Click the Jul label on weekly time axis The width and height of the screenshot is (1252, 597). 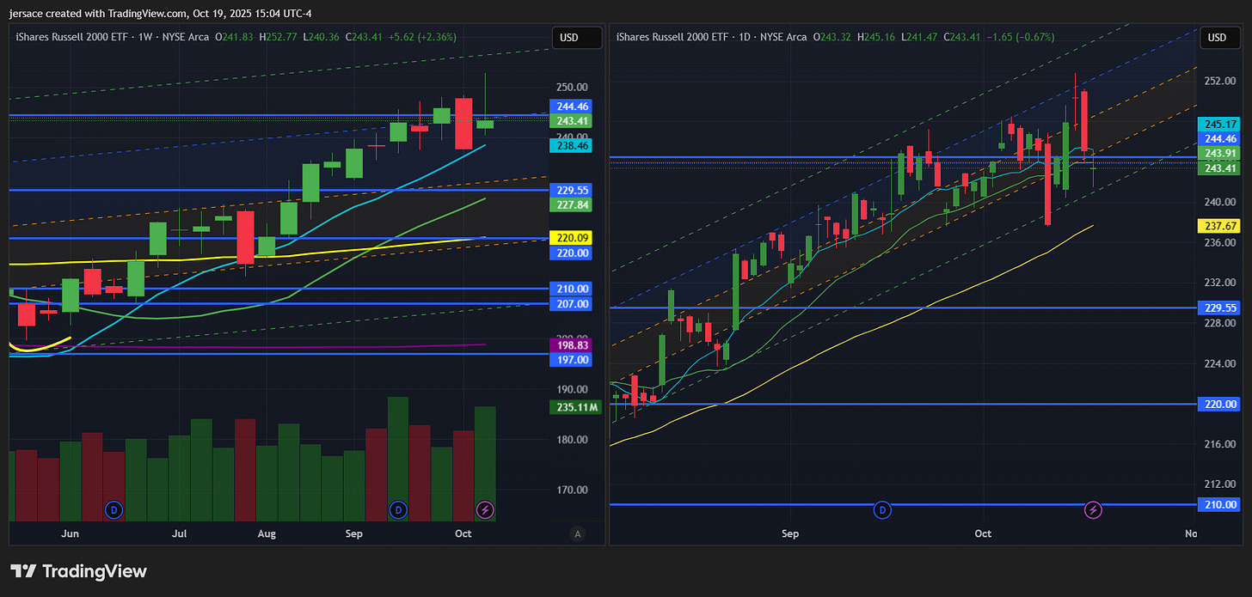[179, 533]
